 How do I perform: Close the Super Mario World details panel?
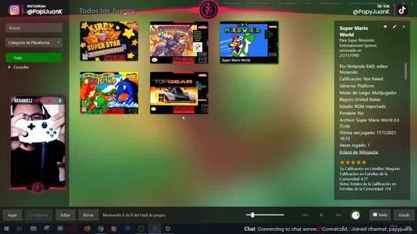(x=404, y=27)
